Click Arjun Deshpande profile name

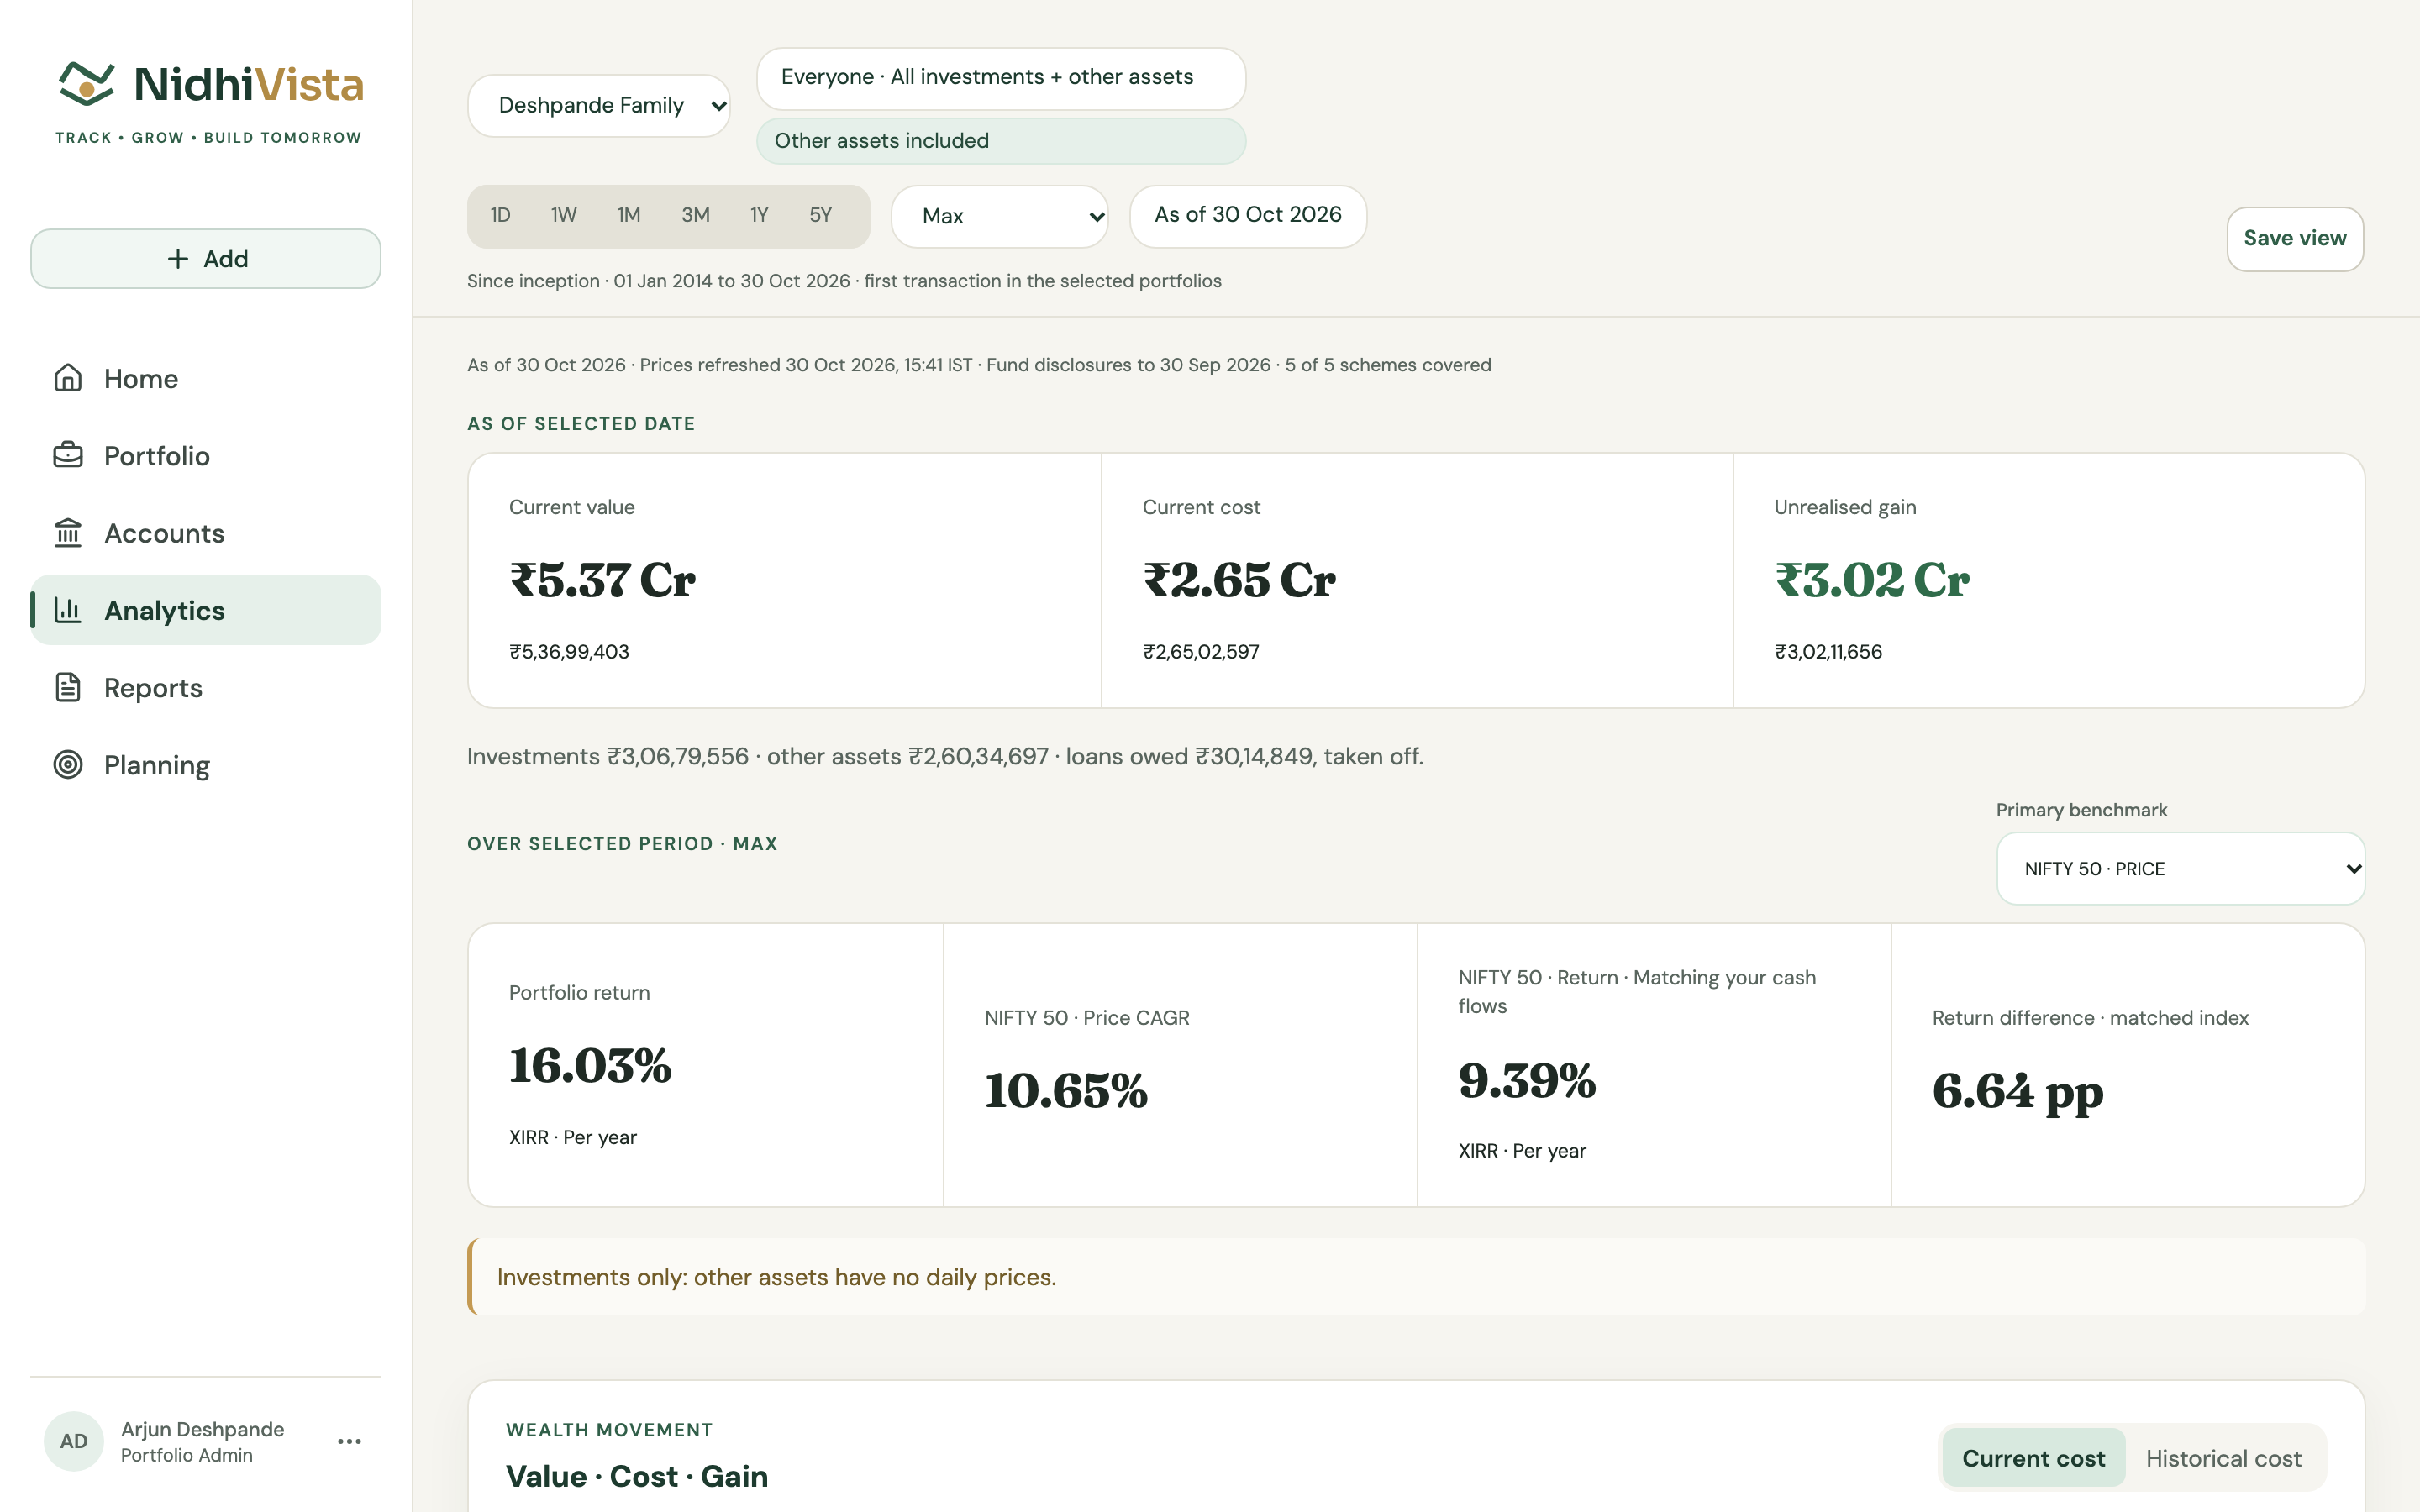click(x=203, y=1429)
